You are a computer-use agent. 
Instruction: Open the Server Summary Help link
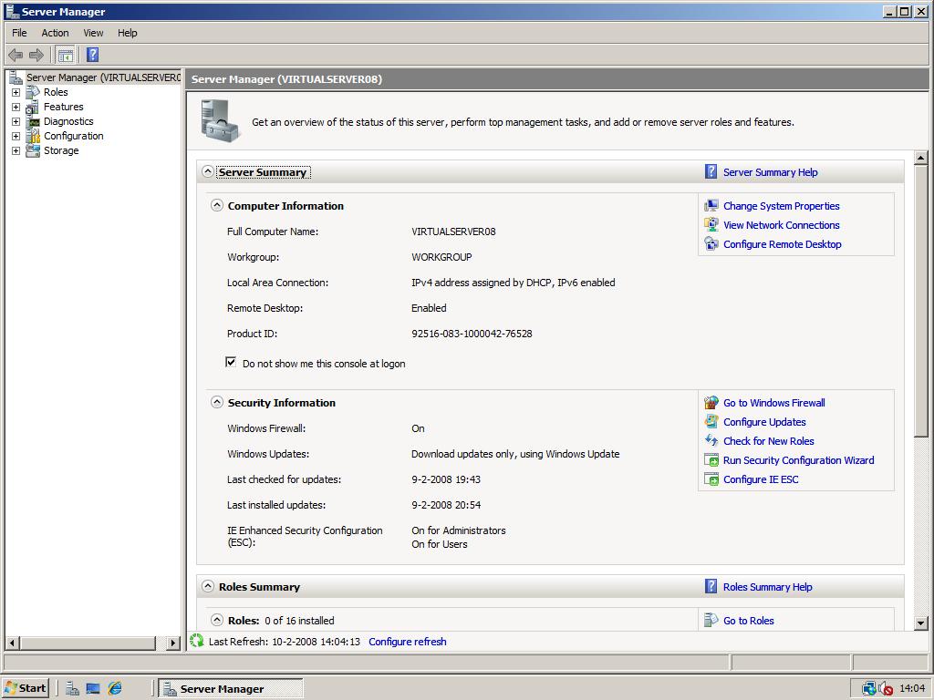[x=770, y=172]
